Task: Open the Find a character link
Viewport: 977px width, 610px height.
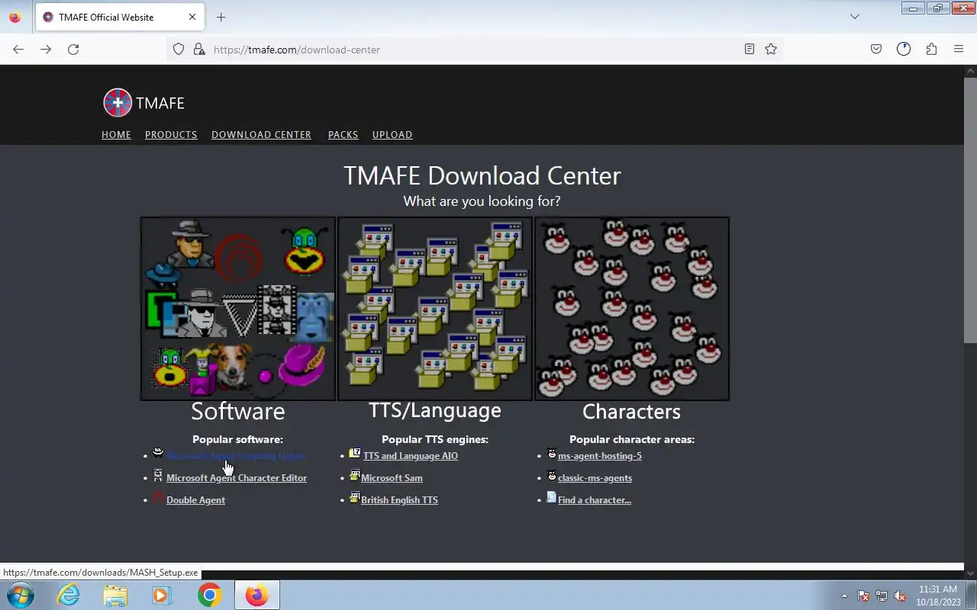Action: click(x=595, y=500)
